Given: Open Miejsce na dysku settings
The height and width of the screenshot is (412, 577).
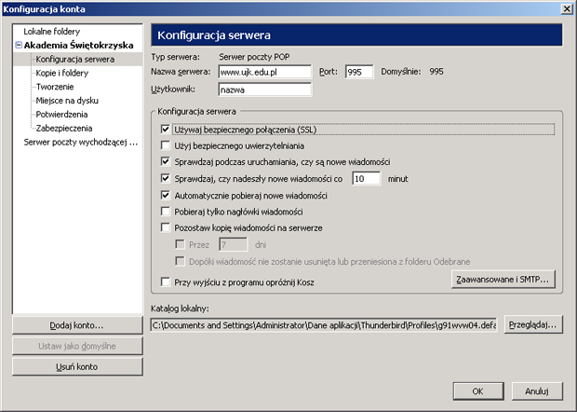Looking at the screenshot, I should [67, 100].
